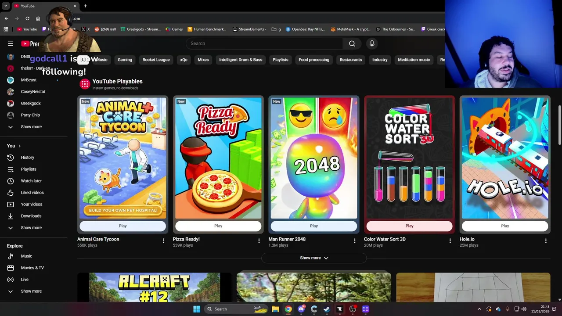Open CaseyNeistat channel subscription

click(34, 92)
